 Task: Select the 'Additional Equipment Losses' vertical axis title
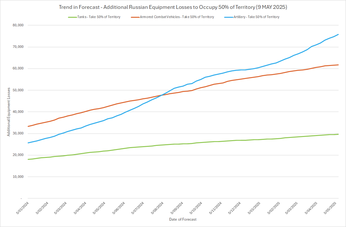[x=8, y=112]
